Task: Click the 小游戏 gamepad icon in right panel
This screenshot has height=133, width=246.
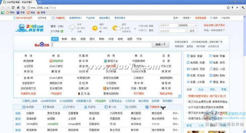Action: (x=188, y=69)
